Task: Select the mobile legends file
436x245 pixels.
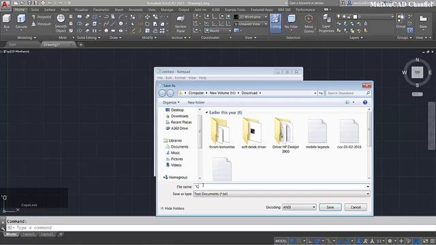Action: click(x=317, y=134)
